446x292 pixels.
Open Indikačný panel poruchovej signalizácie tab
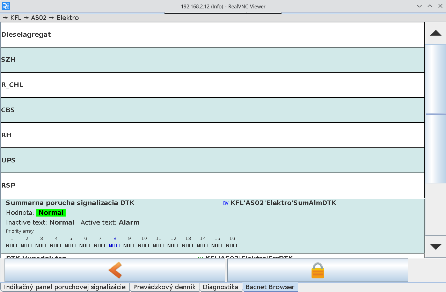pyautogui.click(x=65, y=287)
